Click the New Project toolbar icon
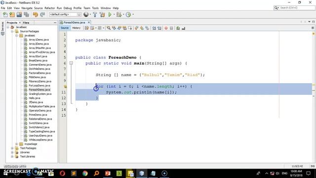This screenshot has width=316, height=178. (12, 14)
